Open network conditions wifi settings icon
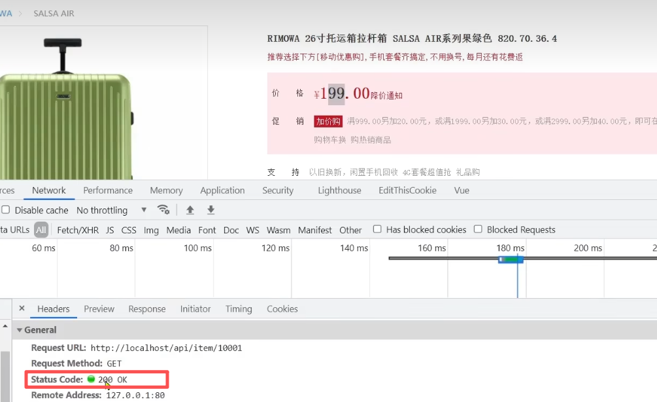 click(x=163, y=209)
